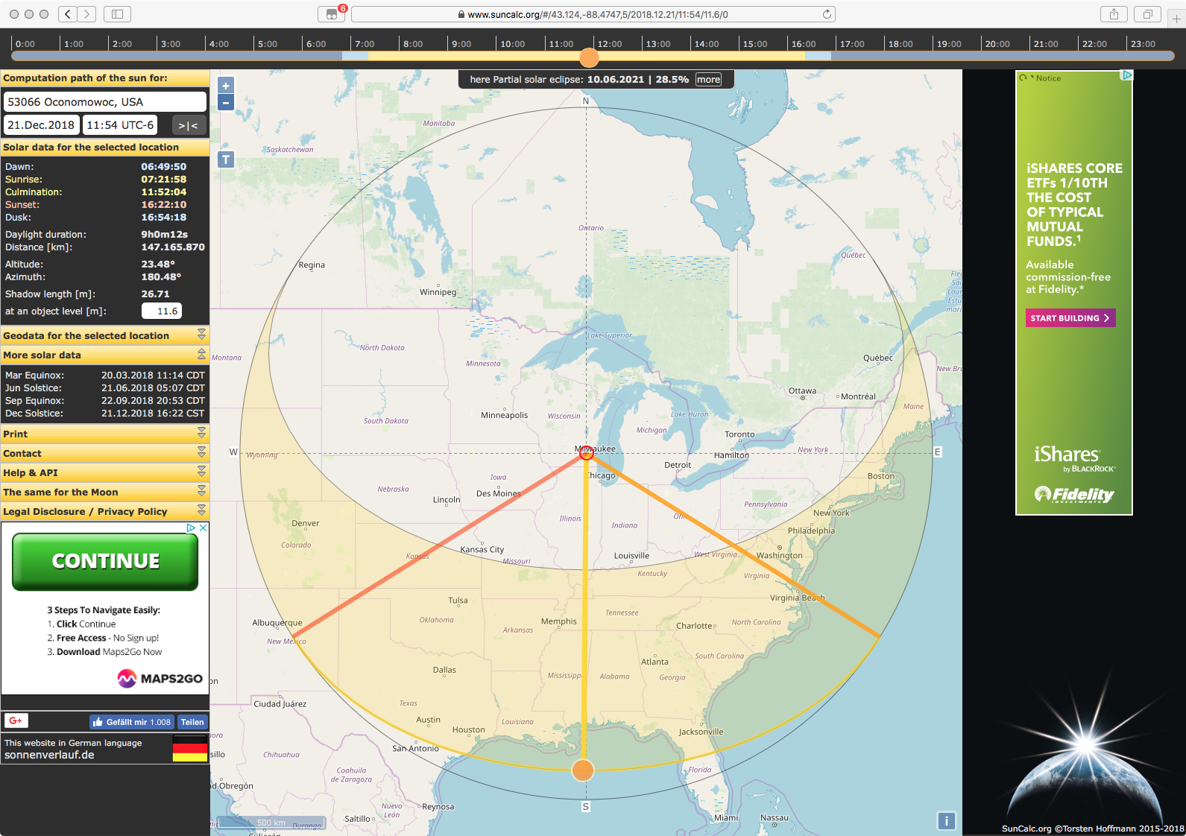The image size is (1186, 836).
Task: Click the Facebook Gefällt mir button
Action: point(131,722)
